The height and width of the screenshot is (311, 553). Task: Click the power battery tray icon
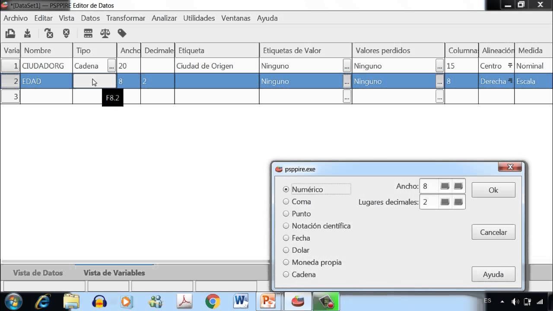click(x=527, y=301)
